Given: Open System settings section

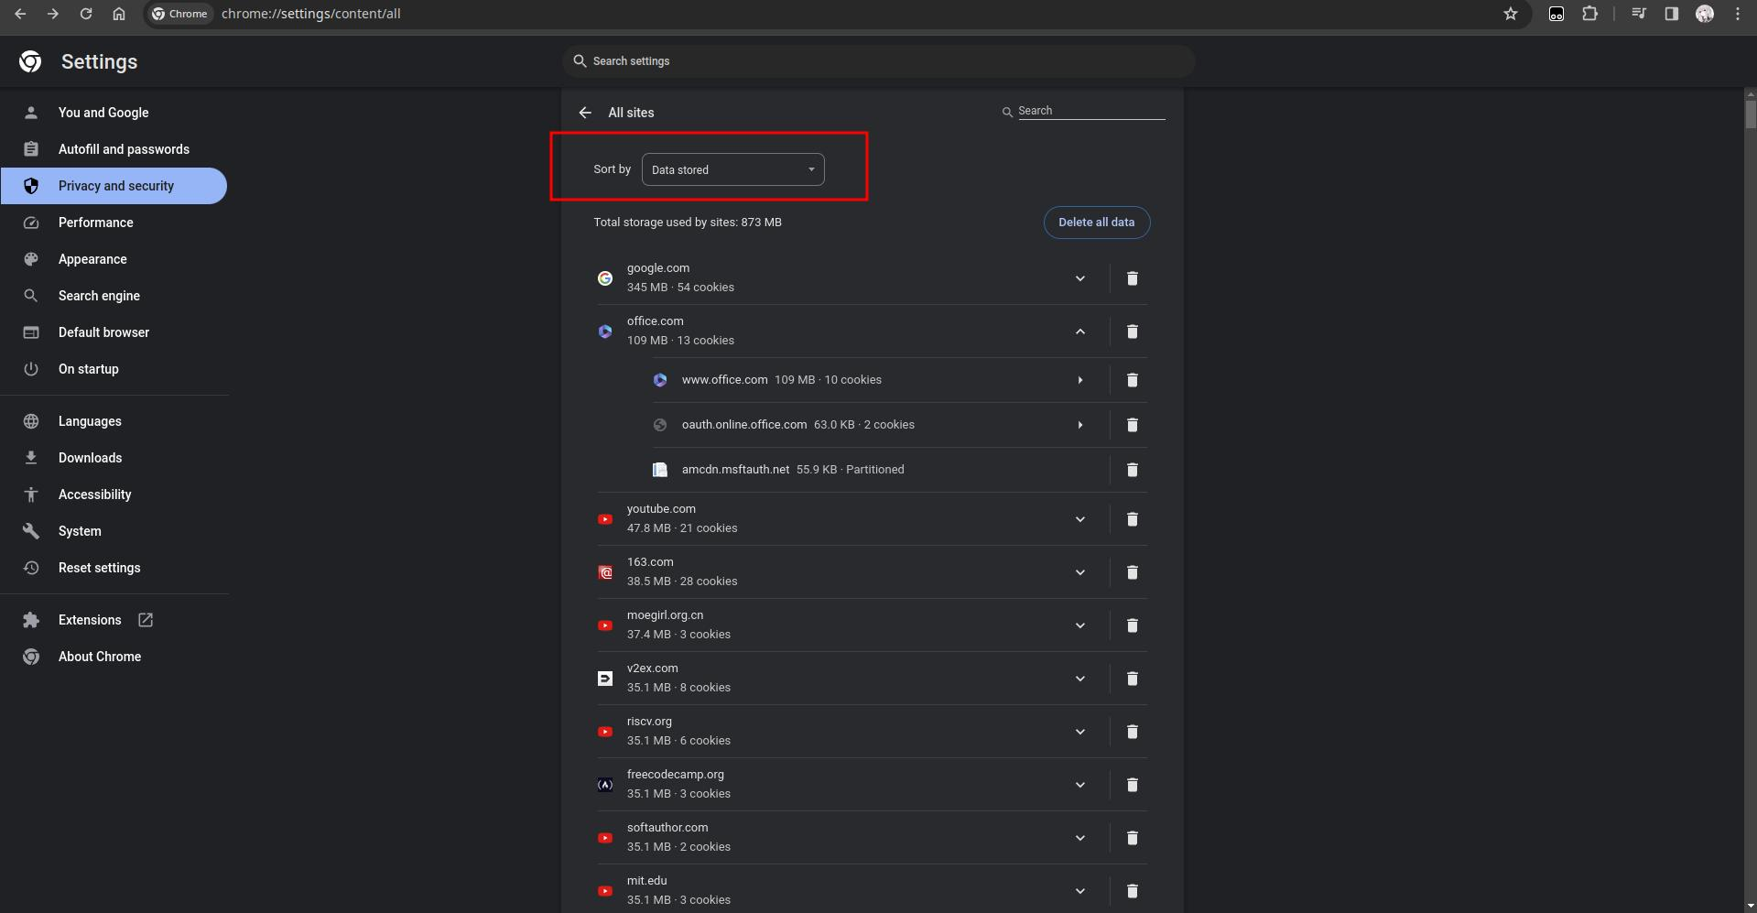Looking at the screenshot, I should point(114,531).
